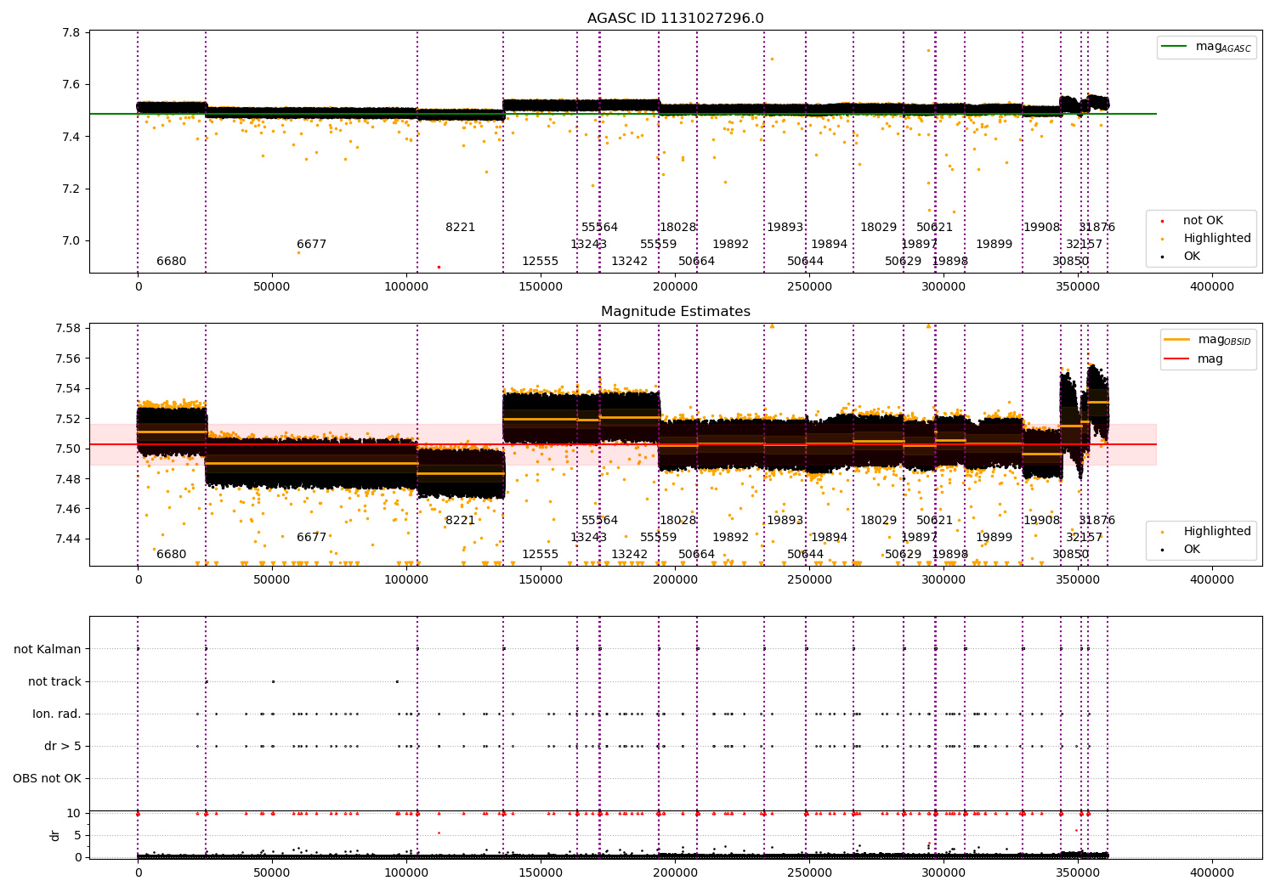Select OBSID label 8221 in top plot
1275x892 pixels.
[460, 228]
